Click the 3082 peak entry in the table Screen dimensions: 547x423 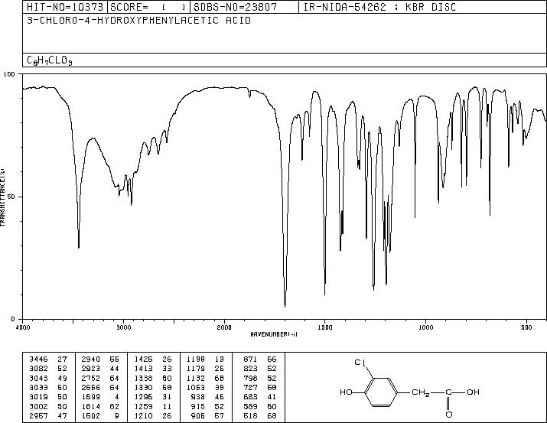click(48, 369)
